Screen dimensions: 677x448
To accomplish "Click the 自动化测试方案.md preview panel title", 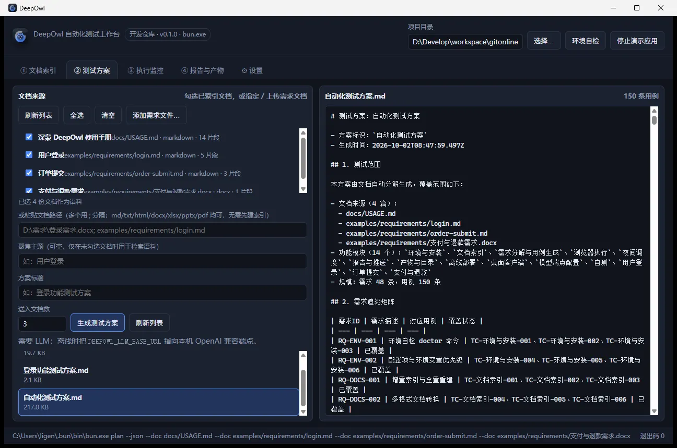I will 355,96.
